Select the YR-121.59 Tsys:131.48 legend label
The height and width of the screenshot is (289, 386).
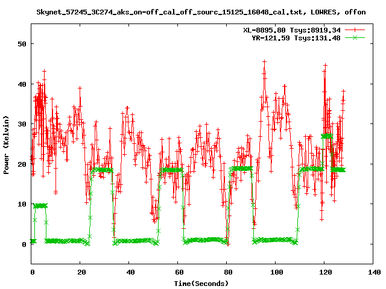pos(296,38)
